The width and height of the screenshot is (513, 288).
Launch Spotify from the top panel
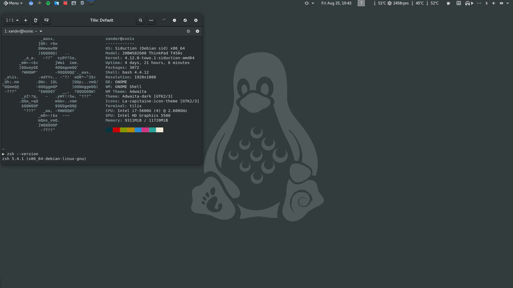(x=48, y=3)
